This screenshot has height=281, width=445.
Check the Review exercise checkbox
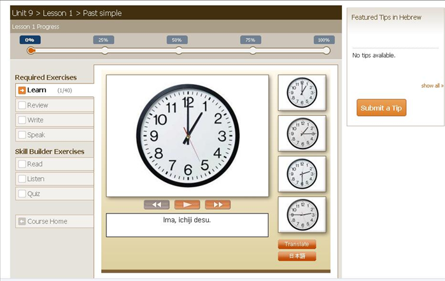pyautogui.click(x=22, y=105)
